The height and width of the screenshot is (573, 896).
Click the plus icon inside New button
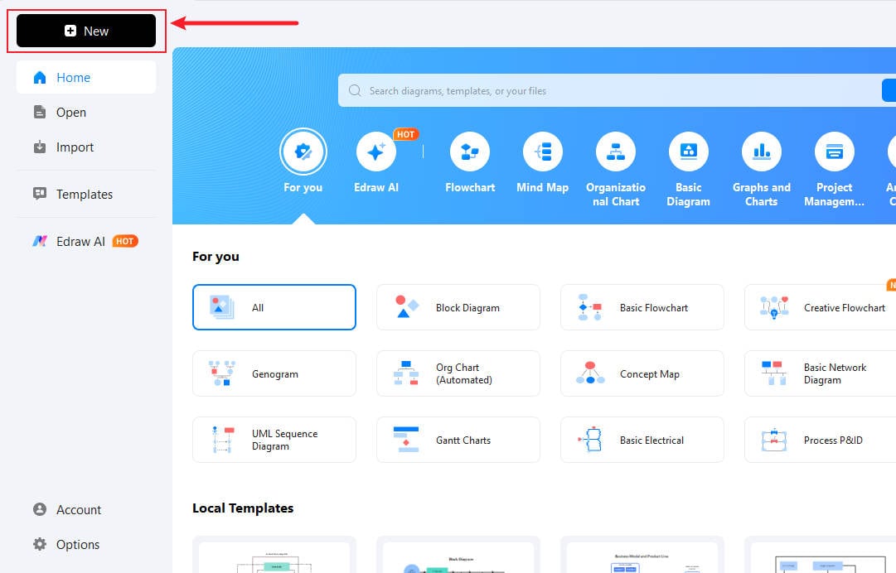pos(70,31)
